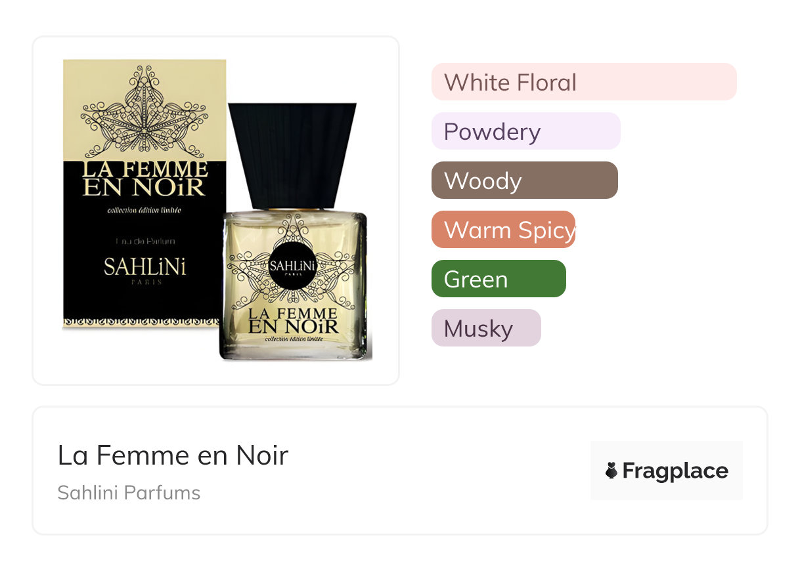Click the Eau de Parfum text on the box
Image resolution: width=800 pixels, height=567 pixels.
click(144, 241)
